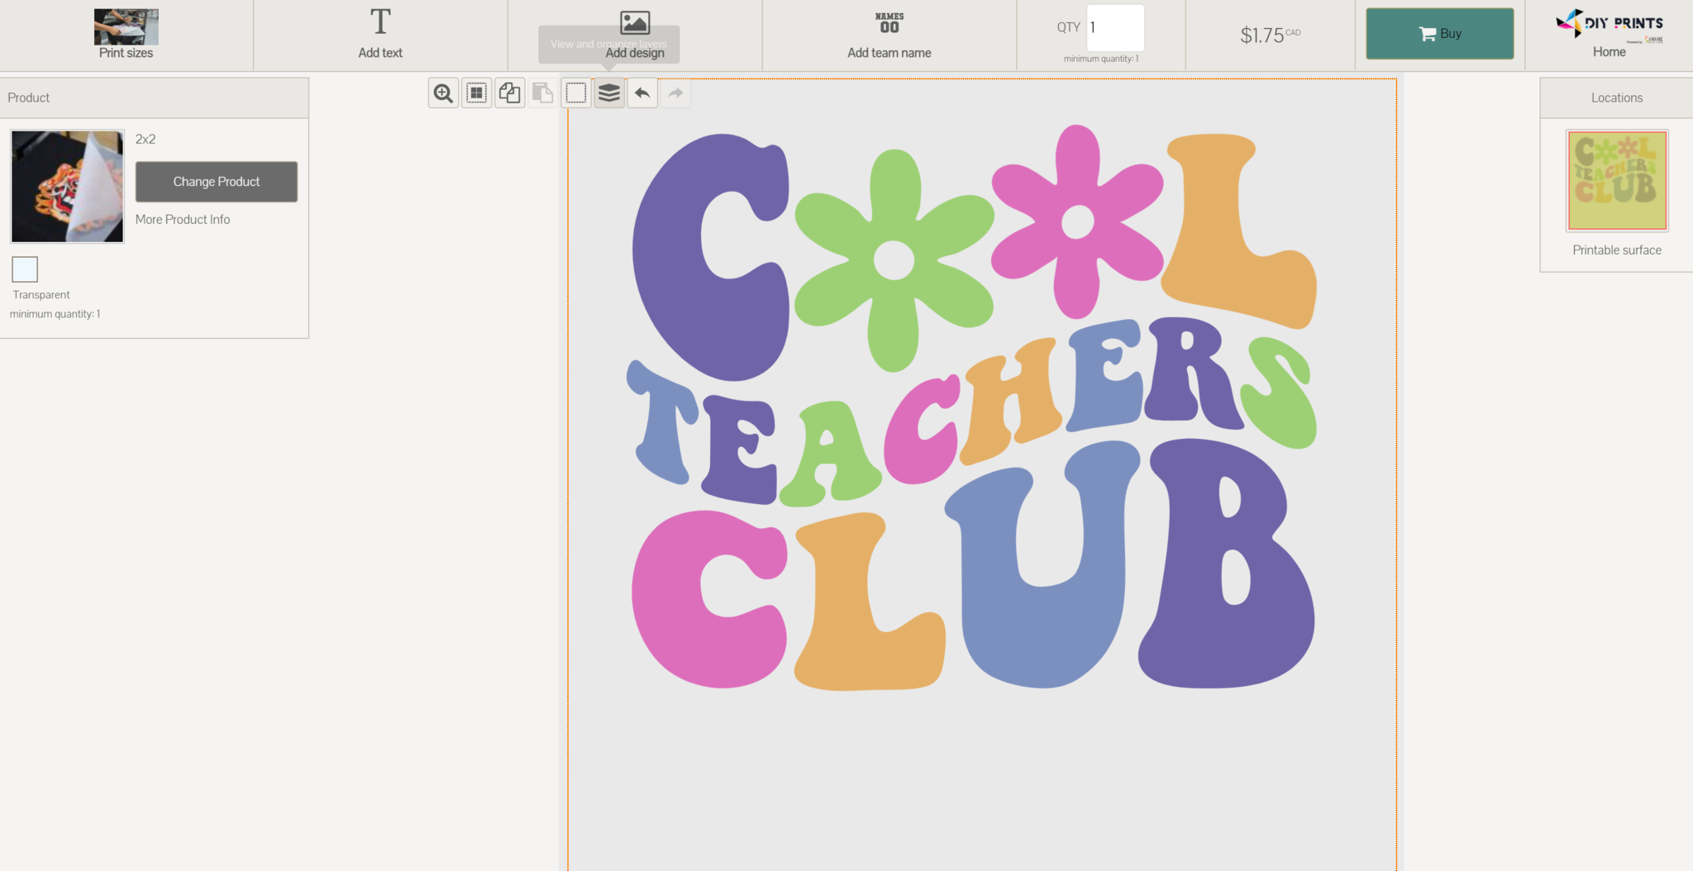Image resolution: width=1693 pixels, height=871 pixels.
Task: Open the More Product Info link
Action: coord(183,220)
